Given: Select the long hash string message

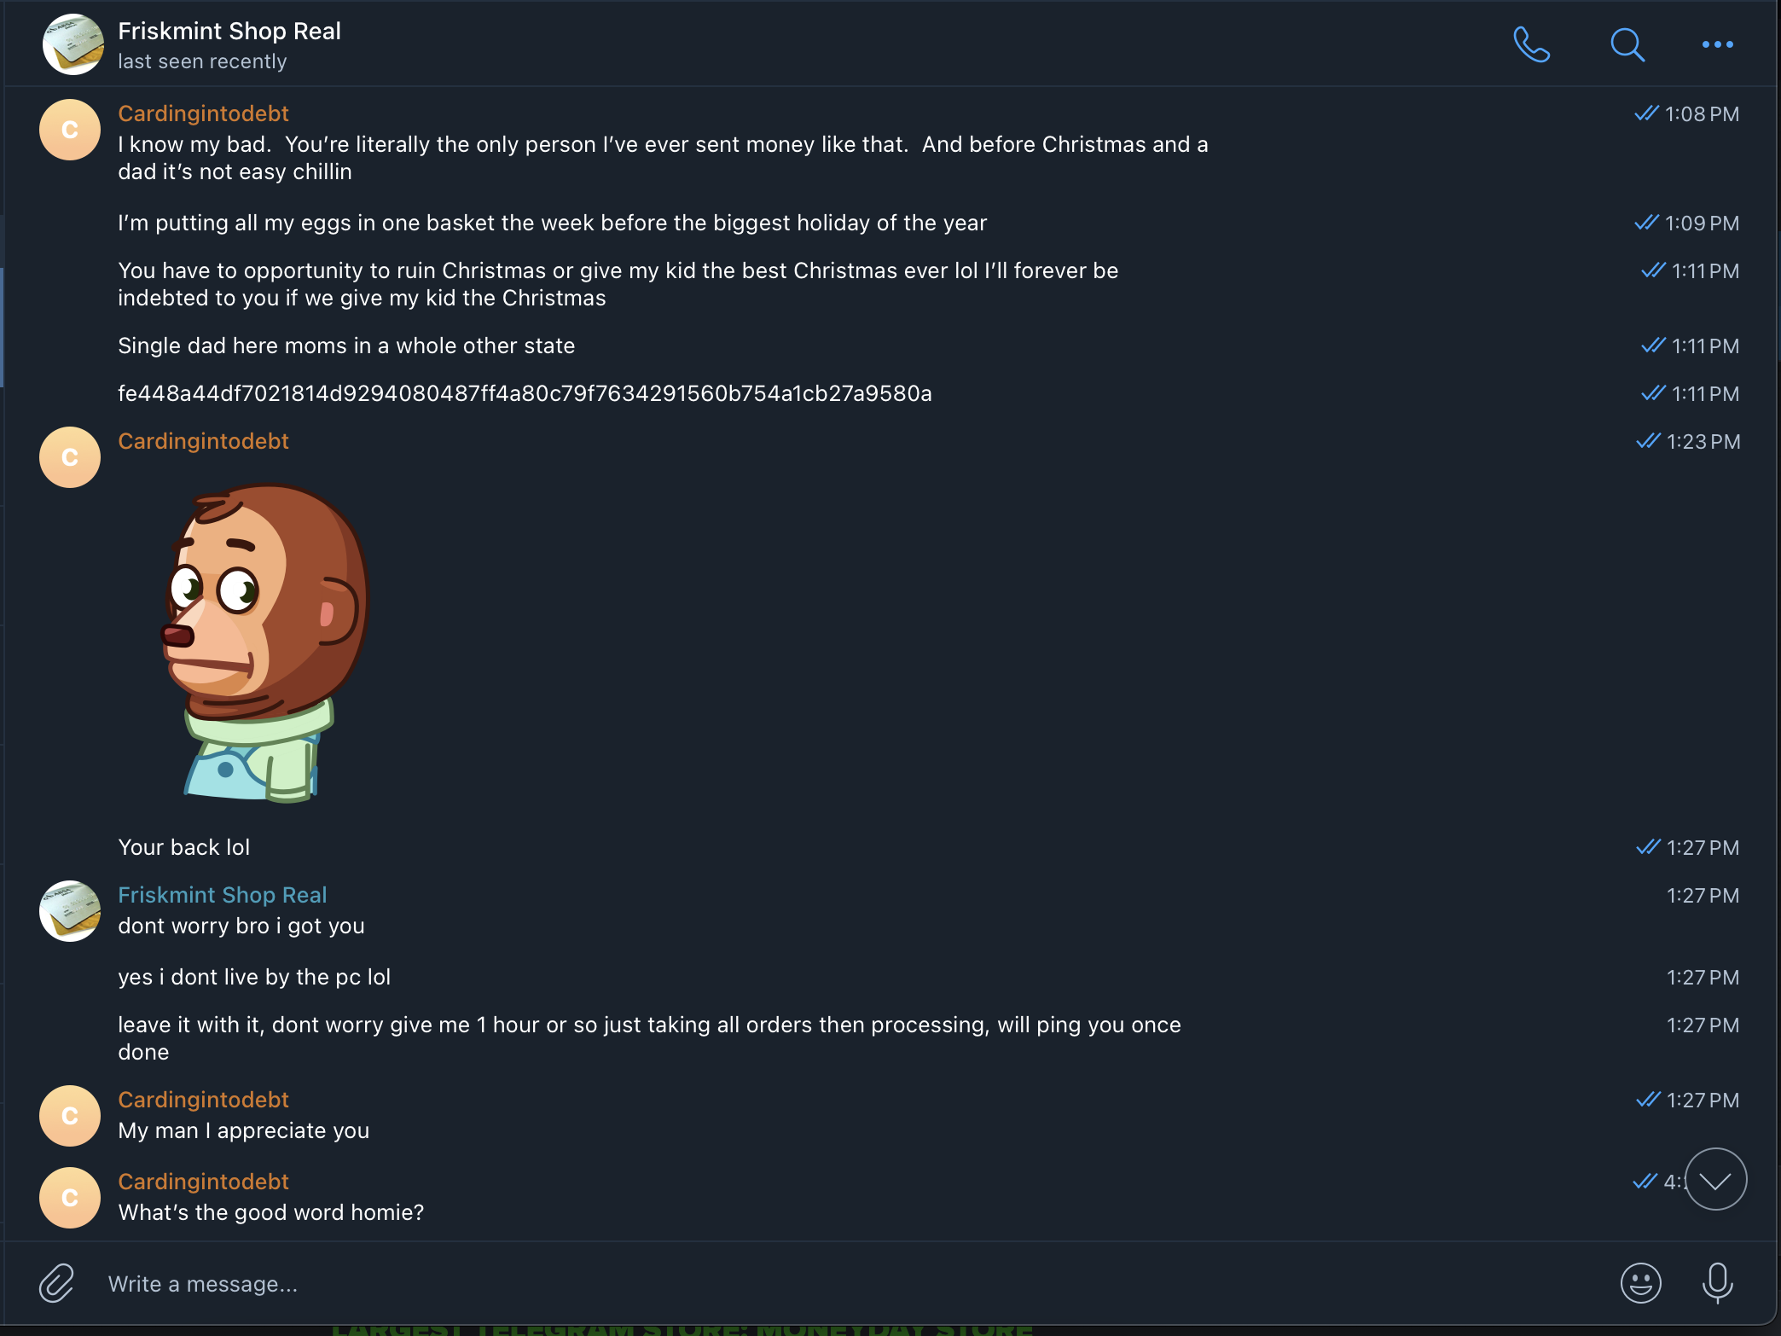Looking at the screenshot, I should coord(525,393).
